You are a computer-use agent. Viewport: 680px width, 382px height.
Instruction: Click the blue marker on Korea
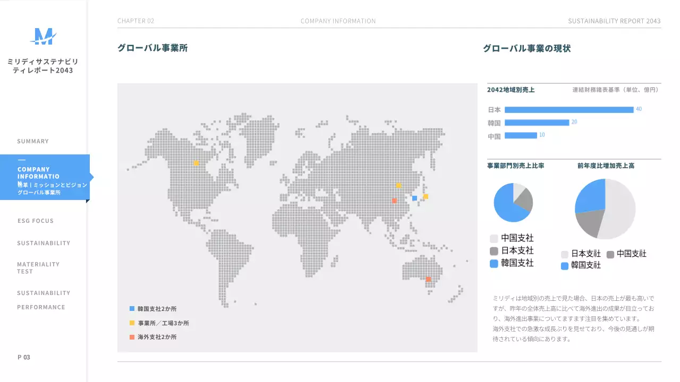coord(414,198)
